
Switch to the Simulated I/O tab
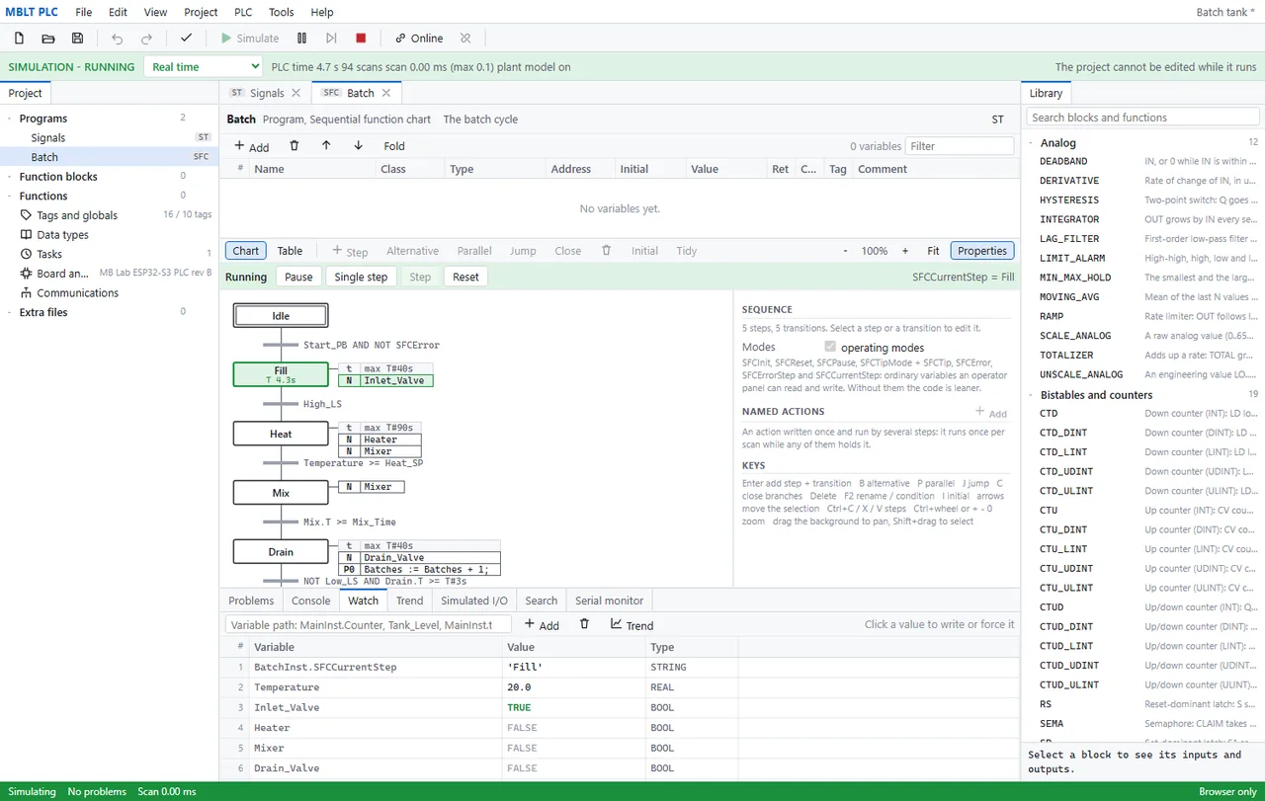point(474,601)
